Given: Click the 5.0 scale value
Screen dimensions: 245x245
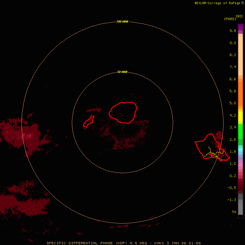Looking at the screenshot, I should coord(233,103).
